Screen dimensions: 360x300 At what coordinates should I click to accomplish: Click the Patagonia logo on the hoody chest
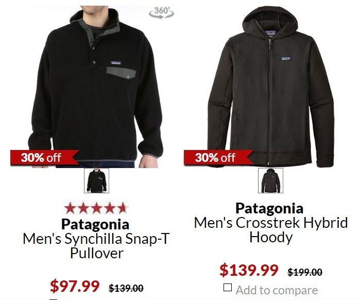point(286,59)
